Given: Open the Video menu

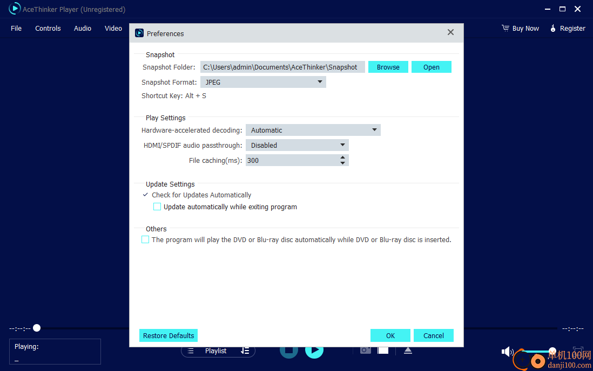Looking at the screenshot, I should tap(113, 29).
